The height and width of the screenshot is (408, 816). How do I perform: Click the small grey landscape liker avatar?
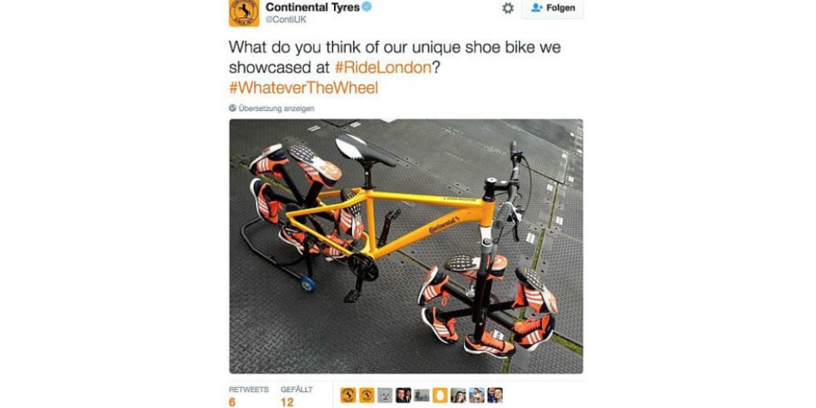click(x=421, y=395)
